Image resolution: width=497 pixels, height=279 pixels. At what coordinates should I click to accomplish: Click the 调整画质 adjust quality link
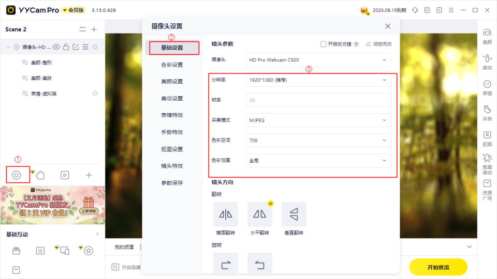point(378,44)
